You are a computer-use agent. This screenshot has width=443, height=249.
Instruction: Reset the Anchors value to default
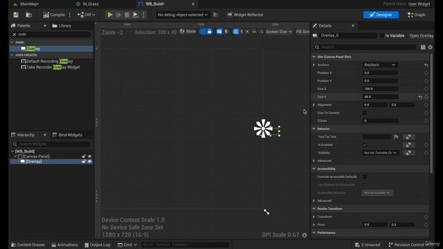[426, 65]
